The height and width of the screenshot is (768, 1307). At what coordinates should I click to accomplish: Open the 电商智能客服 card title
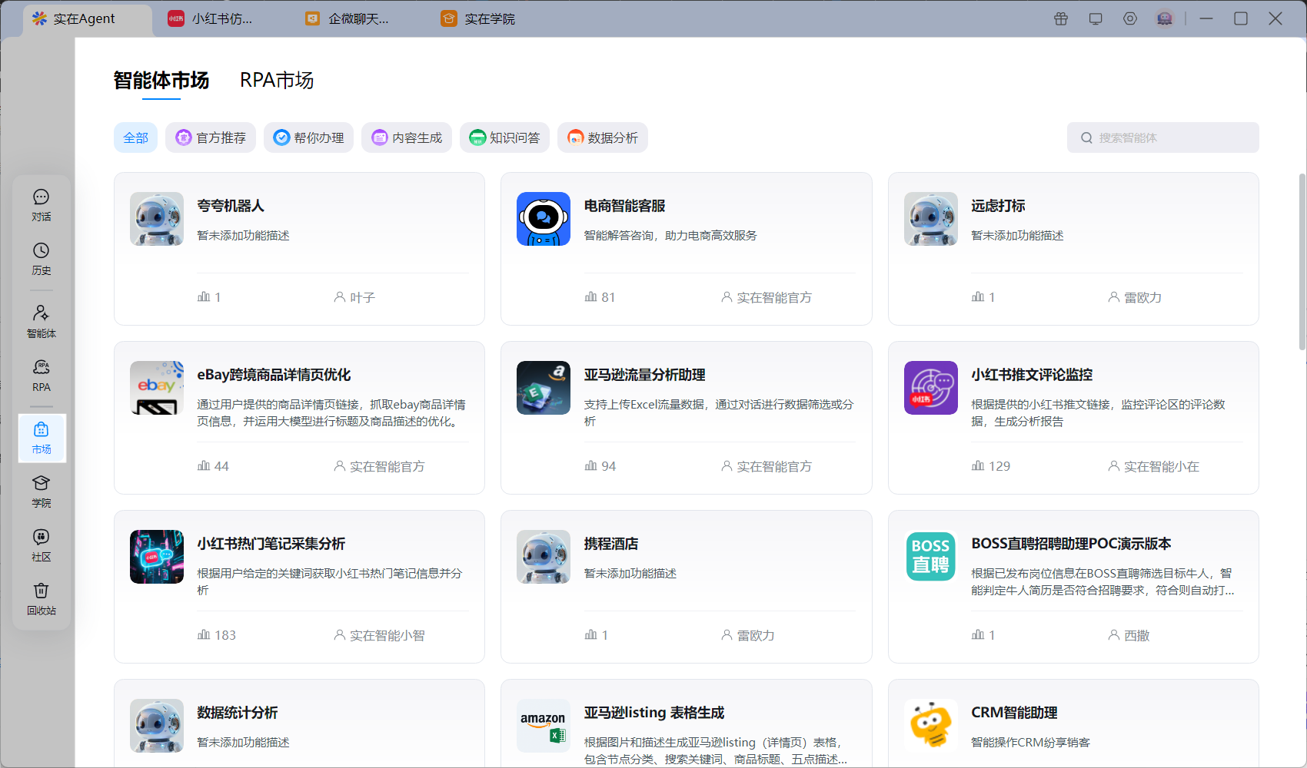(x=624, y=206)
